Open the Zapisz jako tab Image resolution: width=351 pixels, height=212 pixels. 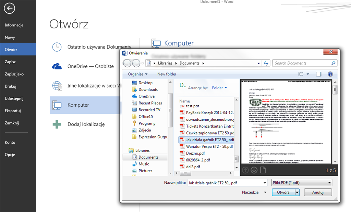[x=14, y=74]
